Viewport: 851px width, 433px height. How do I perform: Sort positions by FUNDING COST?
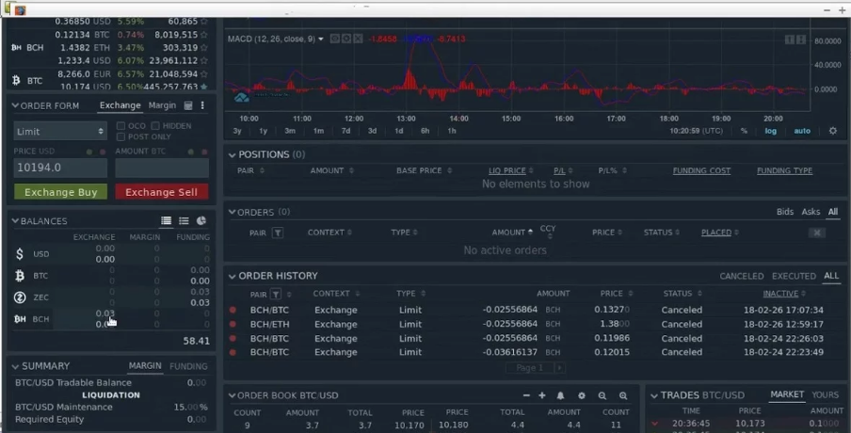coord(701,170)
